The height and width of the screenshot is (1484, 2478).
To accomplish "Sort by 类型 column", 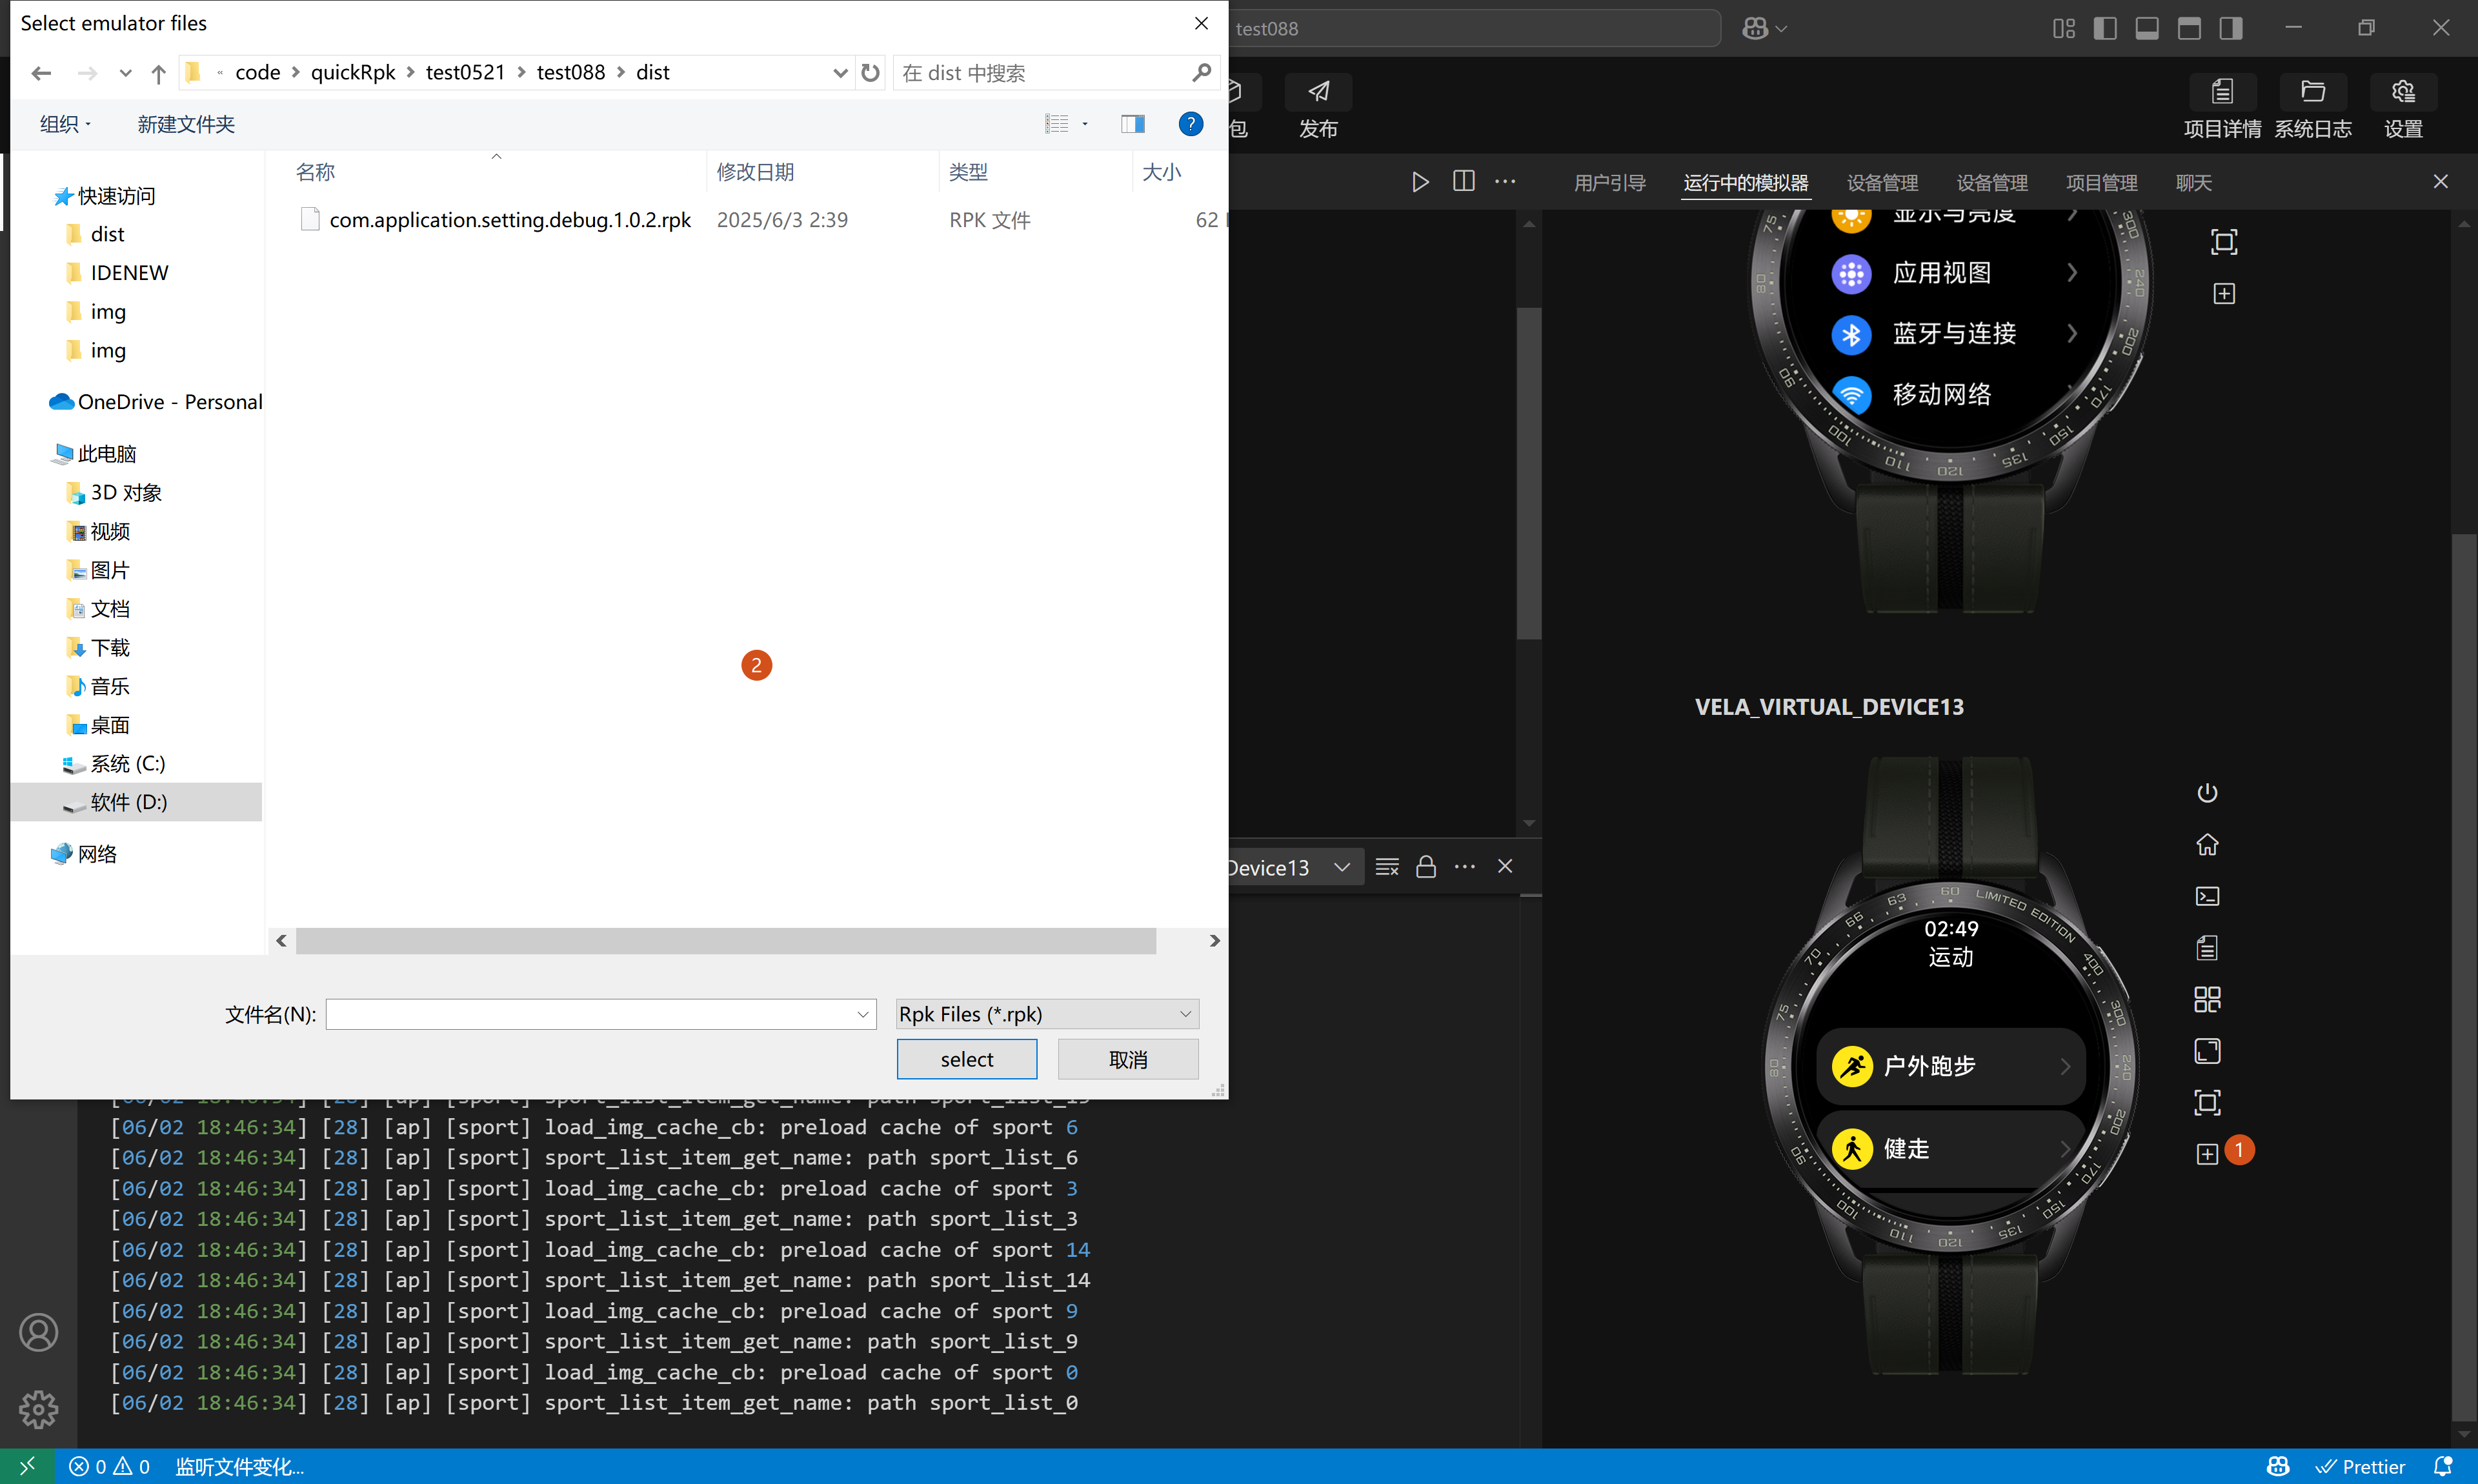I will [x=968, y=172].
